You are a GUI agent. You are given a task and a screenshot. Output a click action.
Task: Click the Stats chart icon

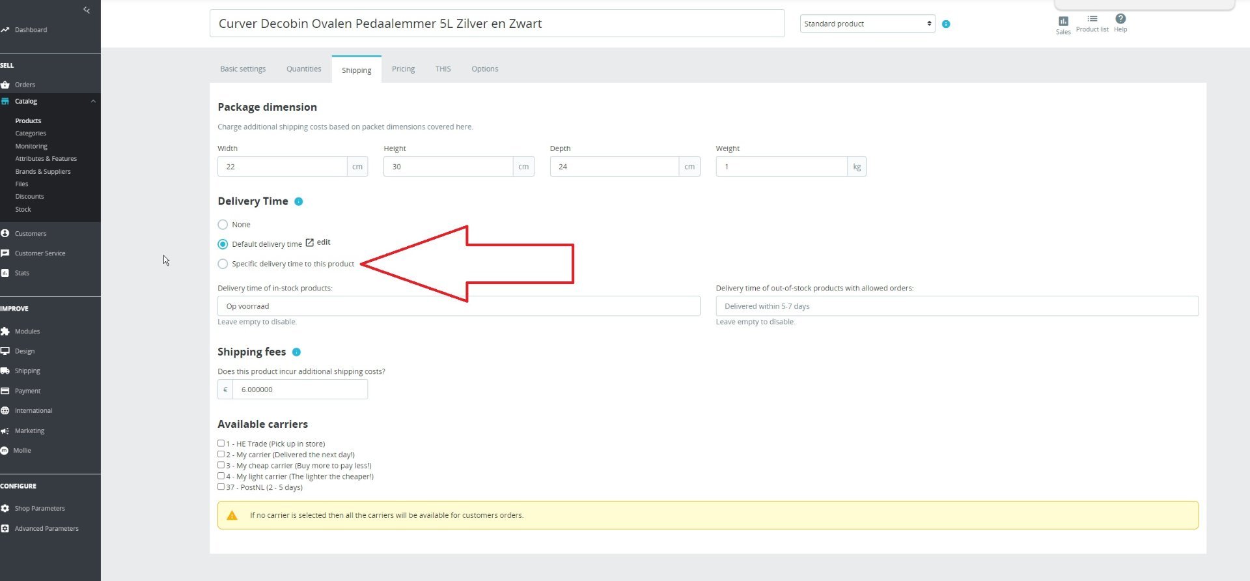(5, 273)
